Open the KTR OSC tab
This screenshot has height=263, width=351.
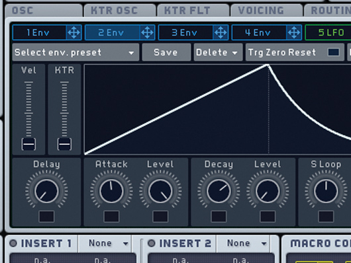point(120,11)
